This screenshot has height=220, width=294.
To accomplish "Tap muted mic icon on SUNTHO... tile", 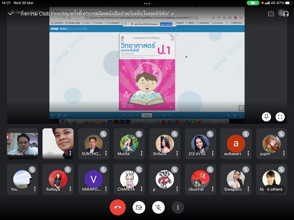I will [x=103, y=134].
